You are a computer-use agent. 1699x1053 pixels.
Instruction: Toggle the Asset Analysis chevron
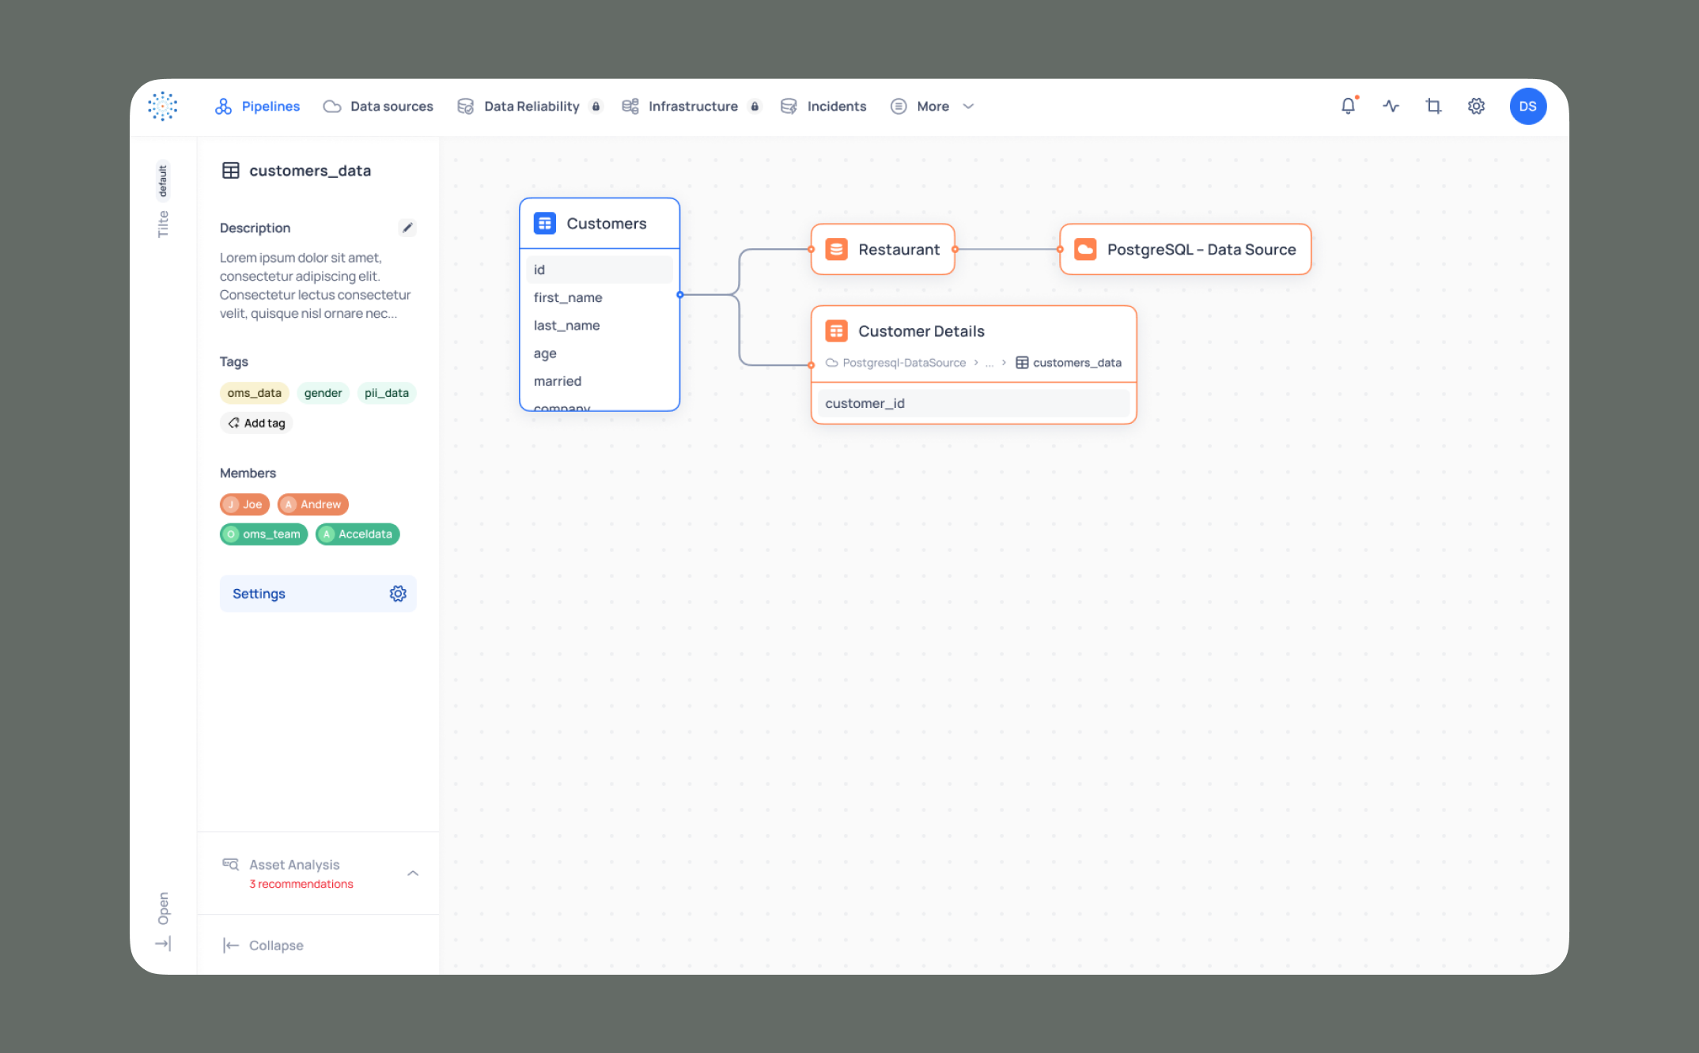pyautogui.click(x=413, y=873)
